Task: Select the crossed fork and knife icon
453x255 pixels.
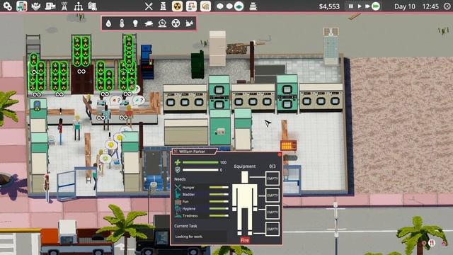Action: pyautogui.click(x=149, y=6)
